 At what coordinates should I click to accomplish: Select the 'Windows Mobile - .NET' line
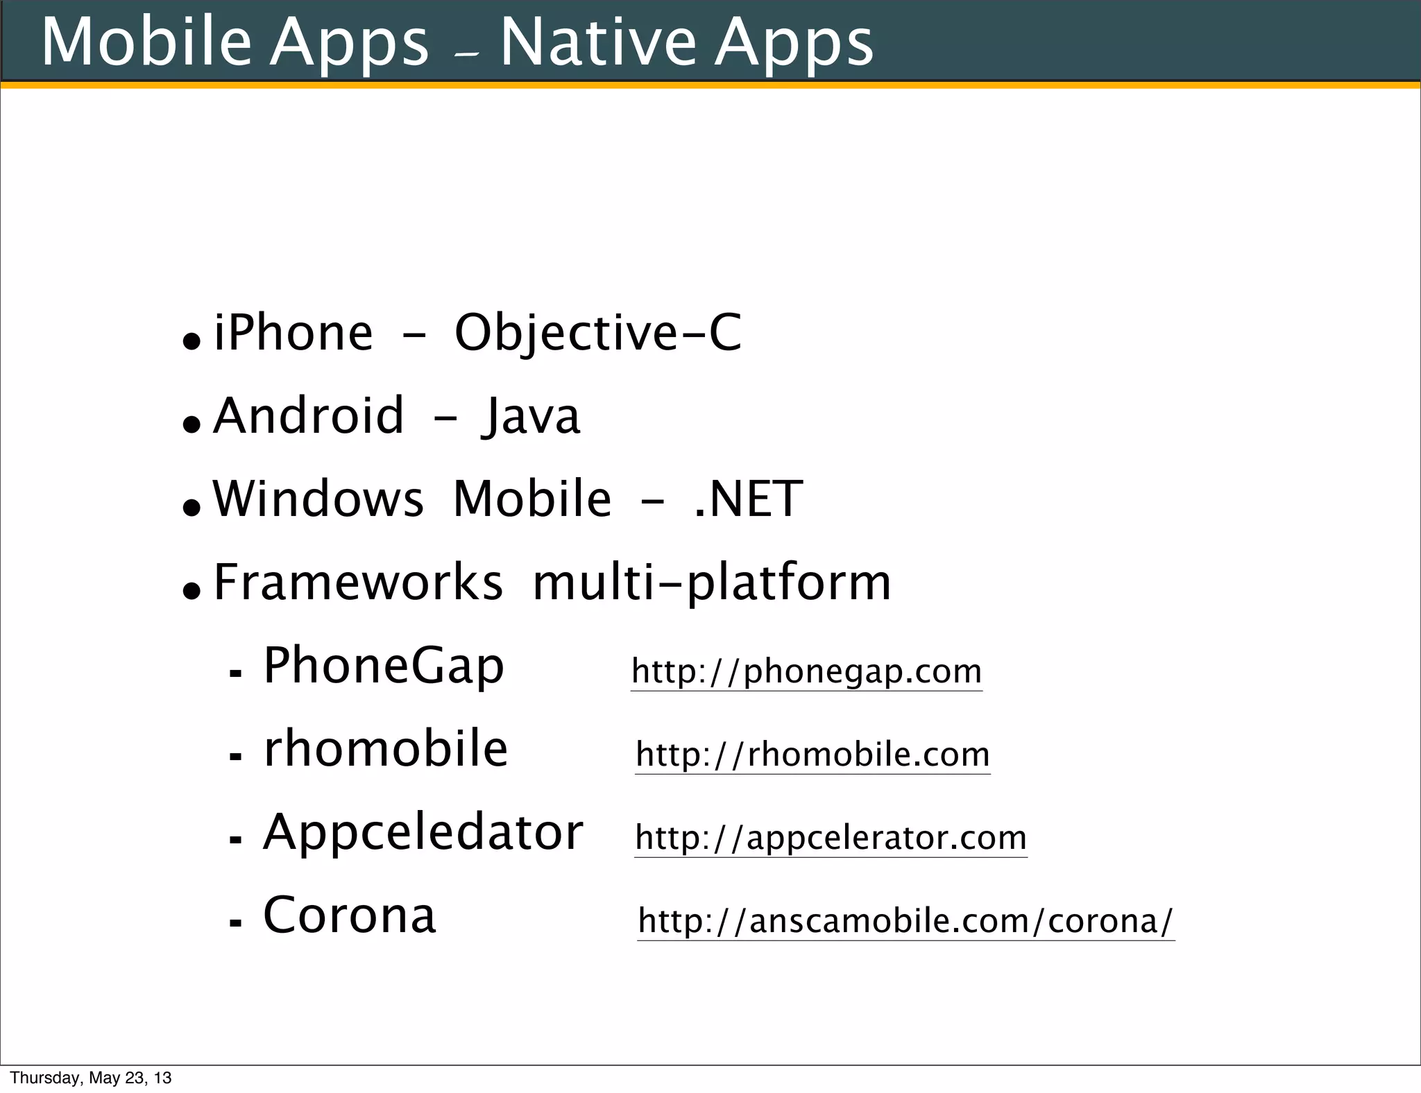(508, 499)
